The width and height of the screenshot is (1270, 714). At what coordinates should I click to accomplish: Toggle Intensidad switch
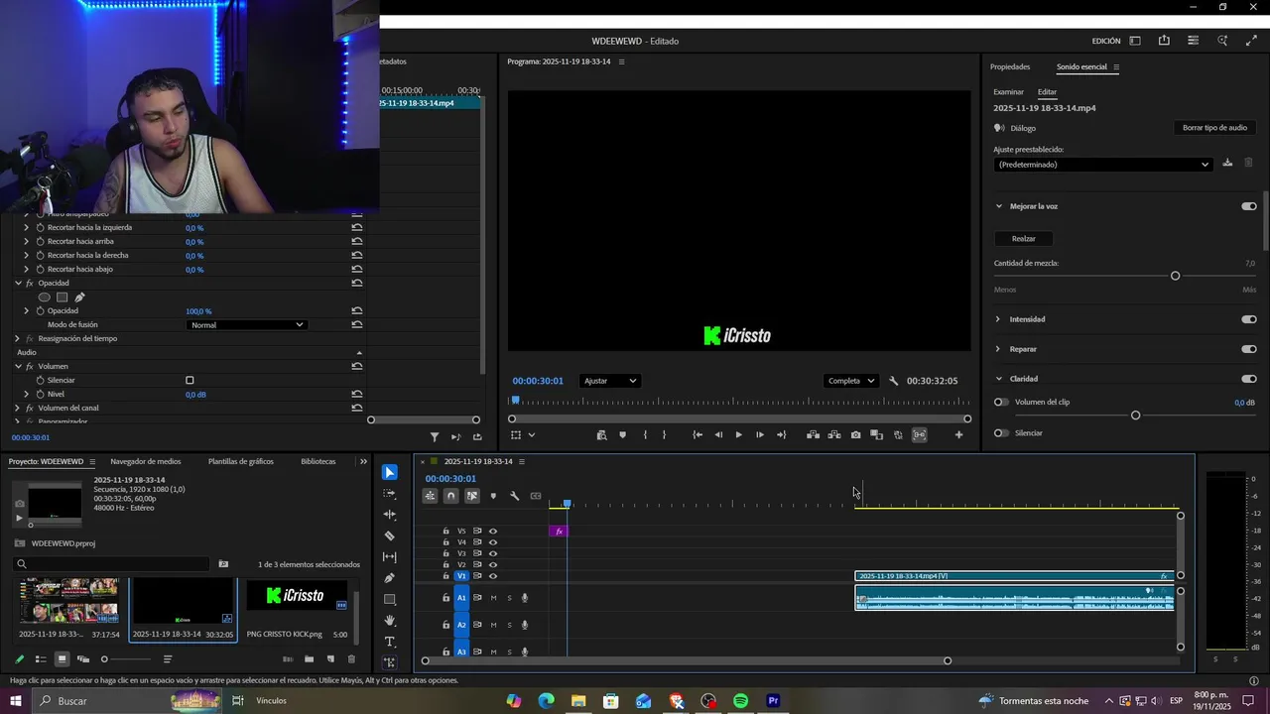(x=1249, y=319)
